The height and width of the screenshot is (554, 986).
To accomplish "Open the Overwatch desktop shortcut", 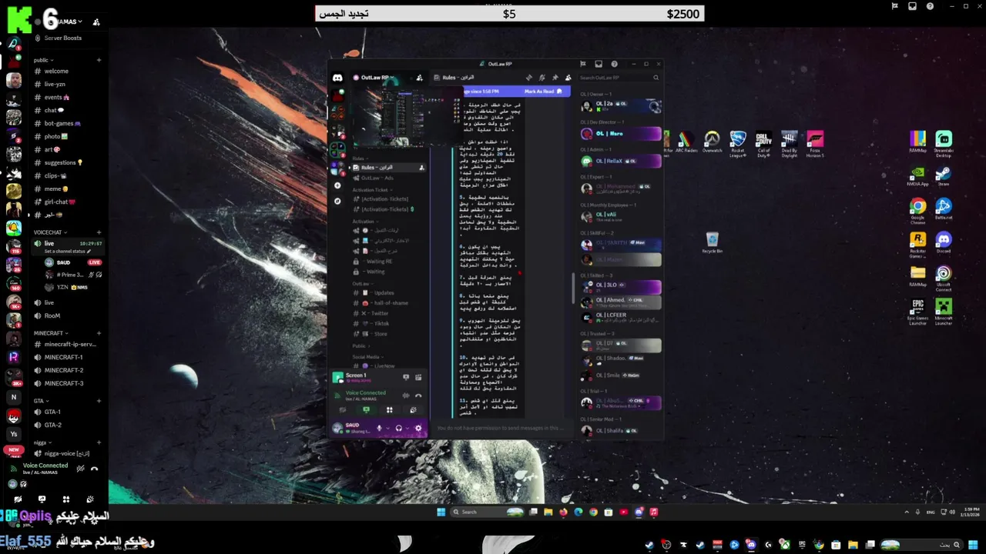I will pos(712,142).
